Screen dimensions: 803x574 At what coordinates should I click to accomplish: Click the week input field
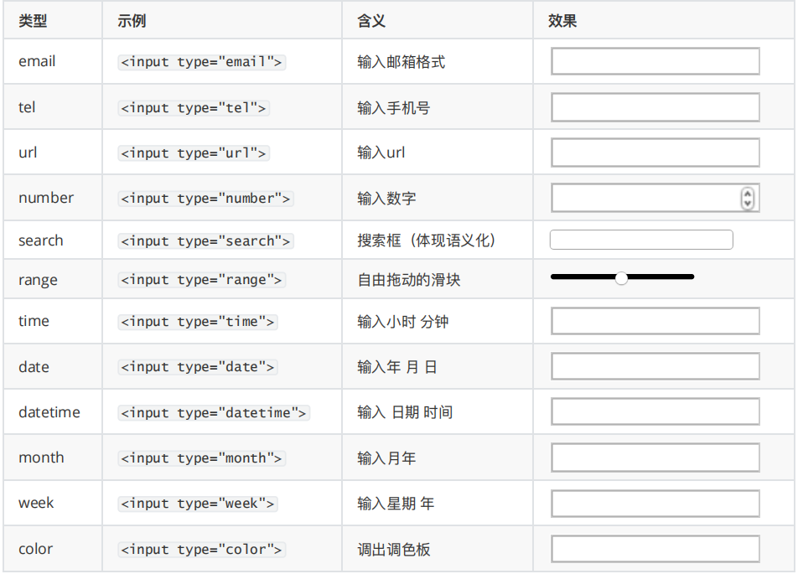click(655, 504)
